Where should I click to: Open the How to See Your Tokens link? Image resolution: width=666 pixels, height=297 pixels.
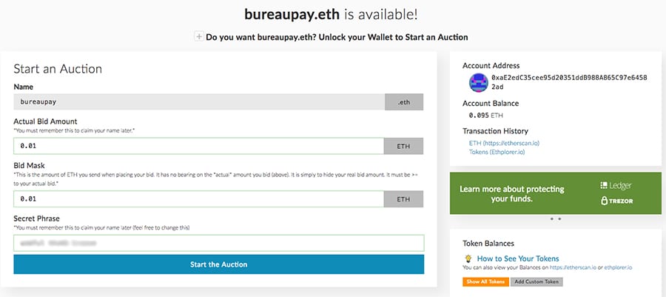click(x=518, y=258)
